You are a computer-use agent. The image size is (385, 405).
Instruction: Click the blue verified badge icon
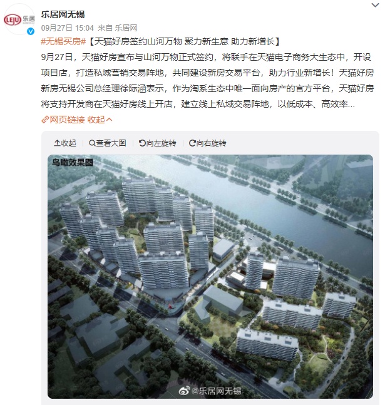coord(31,31)
